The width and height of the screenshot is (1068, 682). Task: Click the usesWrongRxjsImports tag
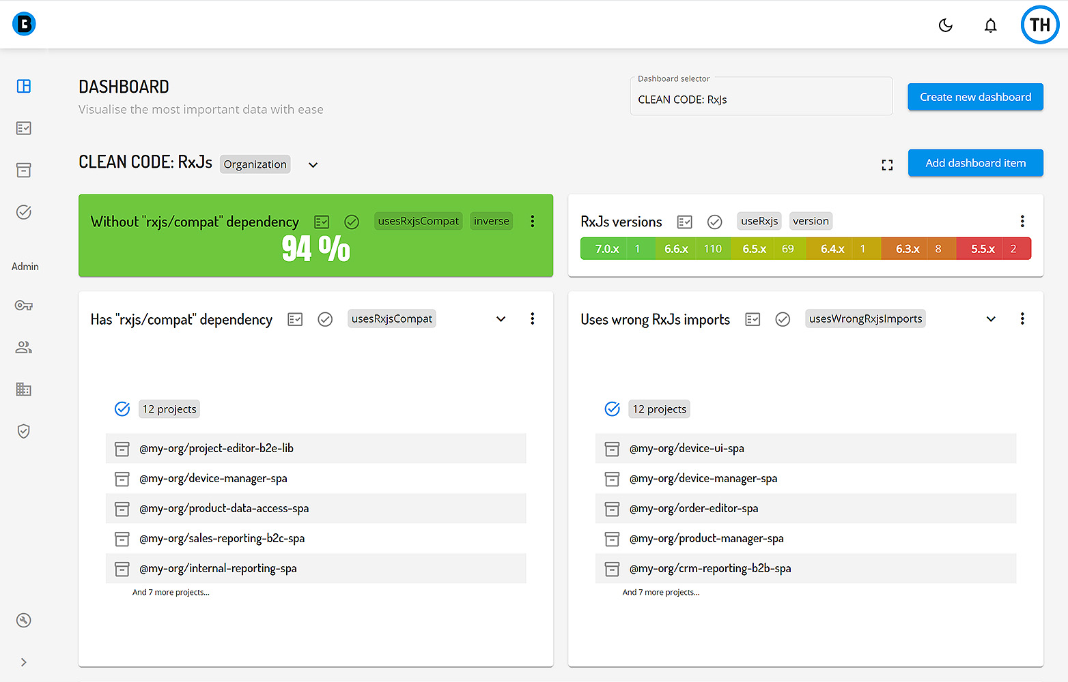(x=865, y=318)
